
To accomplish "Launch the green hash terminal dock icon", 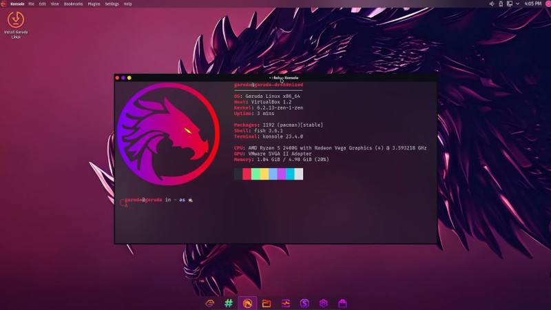I will point(229,303).
